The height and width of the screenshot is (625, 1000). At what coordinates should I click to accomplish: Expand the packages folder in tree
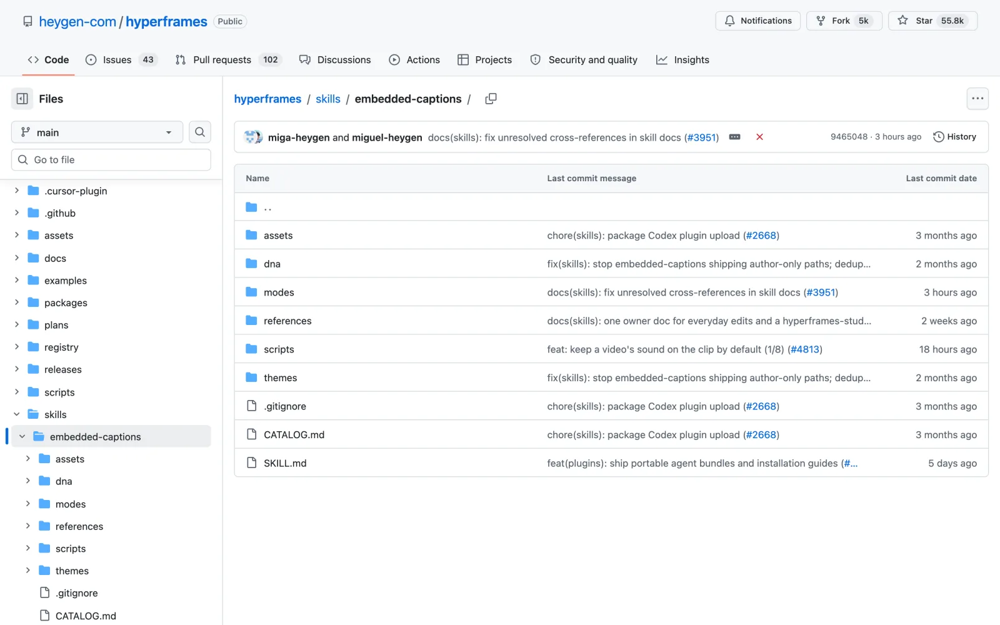point(17,302)
